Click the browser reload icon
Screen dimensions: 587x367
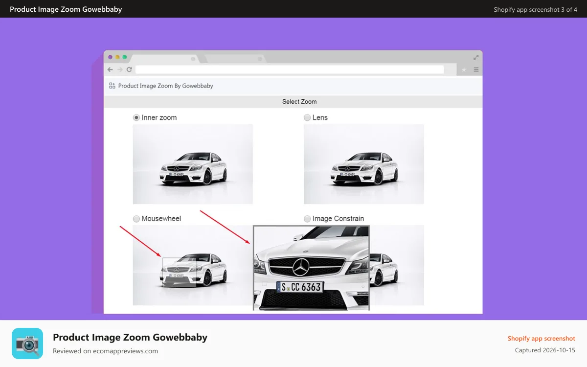click(x=129, y=69)
